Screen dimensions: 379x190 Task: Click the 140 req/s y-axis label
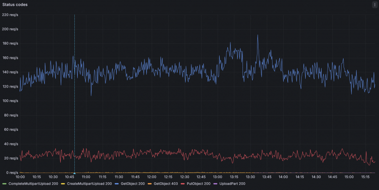click(10, 72)
